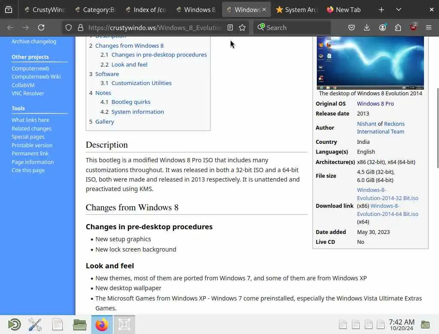The width and height of the screenshot is (439, 334).
Task: Jump to Gallery contents entry
Action: tap(105, 121)
